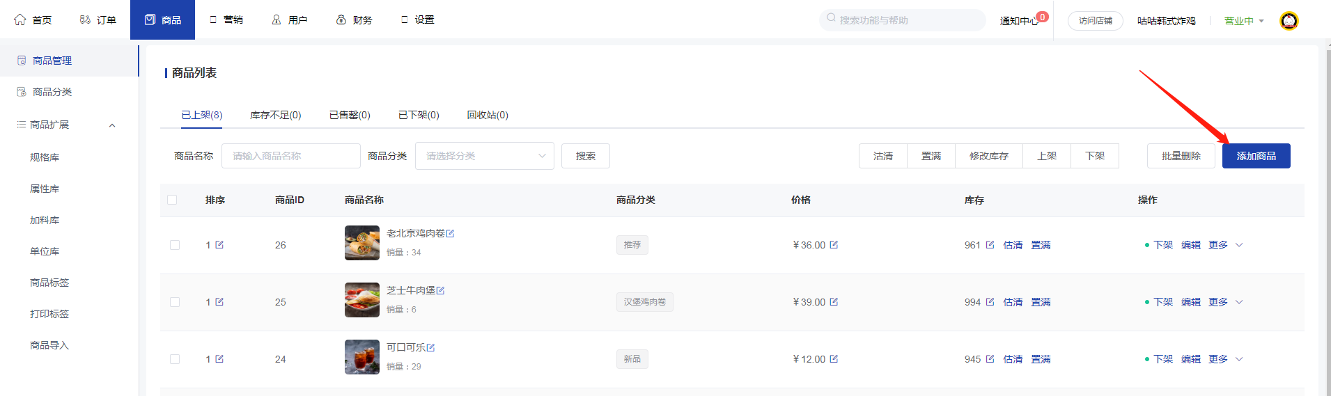1331x396 pixels.
Task: Check the box for 芝士牛肉堡 row
Action: [175, 302]
